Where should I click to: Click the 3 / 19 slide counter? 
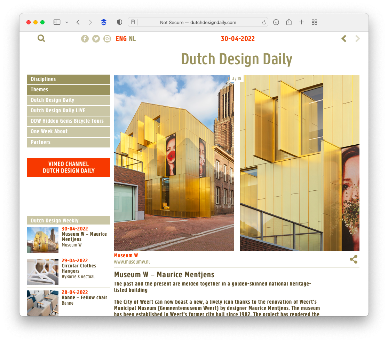237,78
